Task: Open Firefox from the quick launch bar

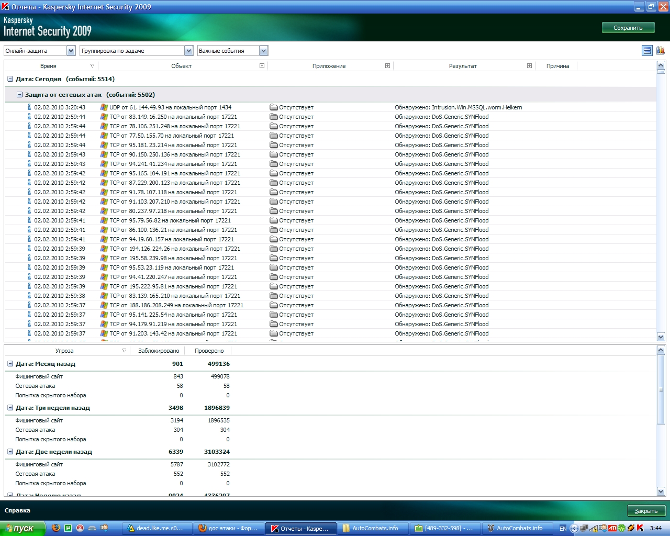Action: (56, 528)
